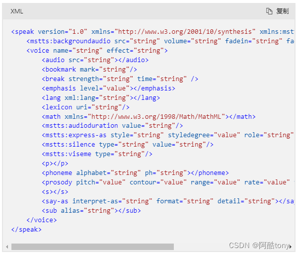Viewport: 297px width, 254px height.
Task: Click the 复制 copy button label
Action: pos(283,11)
